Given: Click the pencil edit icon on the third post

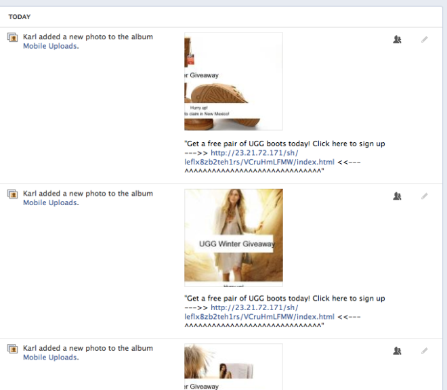Looking at the screenshot, I should [x=425, y=351].
